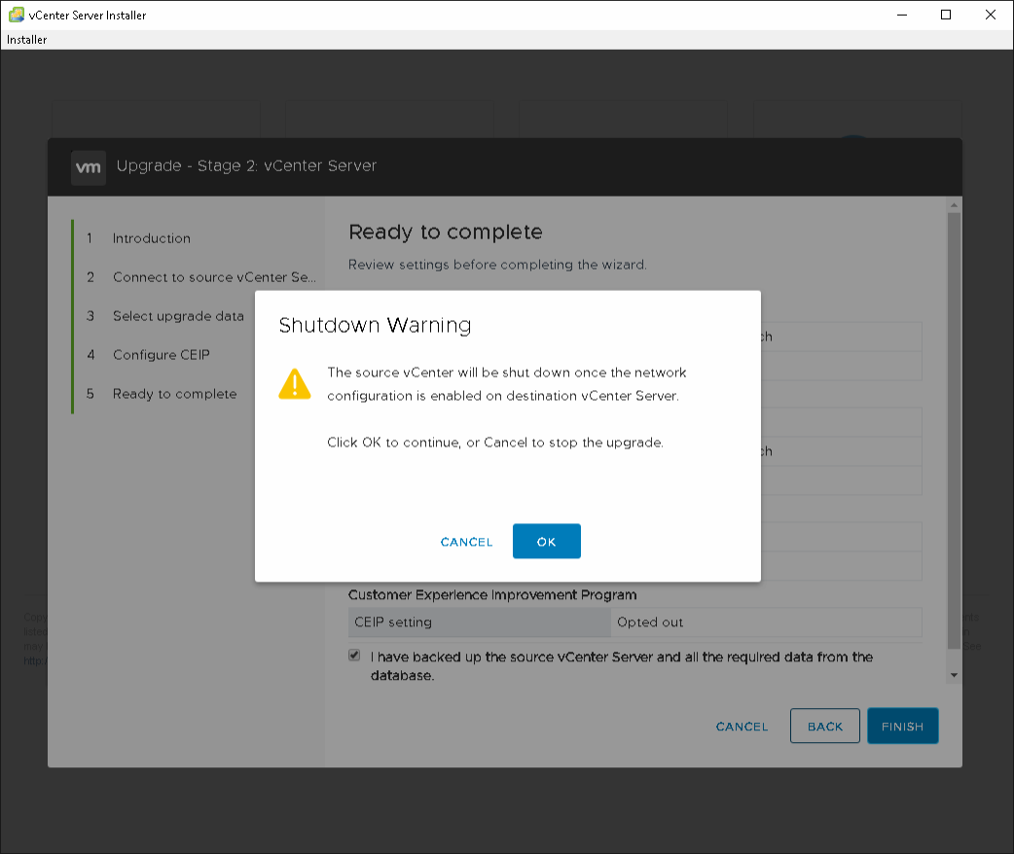Select Introduction step in sidebar

coord(151,238)
